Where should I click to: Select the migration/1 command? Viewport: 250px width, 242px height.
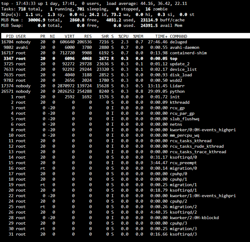point(183,185)
